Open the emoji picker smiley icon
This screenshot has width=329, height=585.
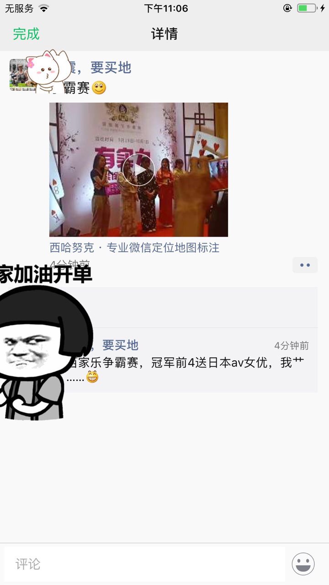pyautogui.click(x=303, y=564)
